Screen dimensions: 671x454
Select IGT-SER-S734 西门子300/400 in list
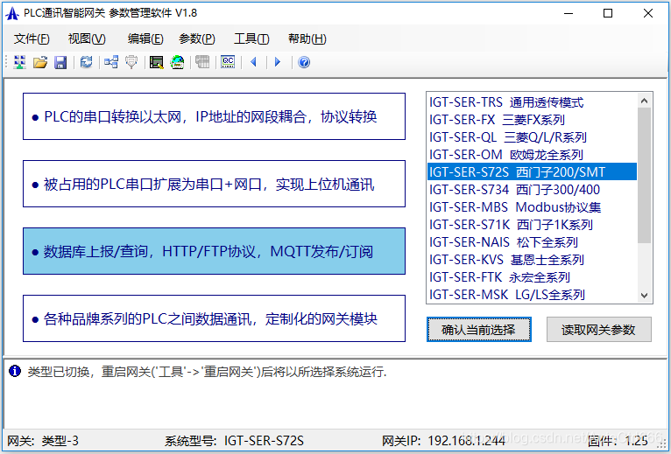point(533,189)
